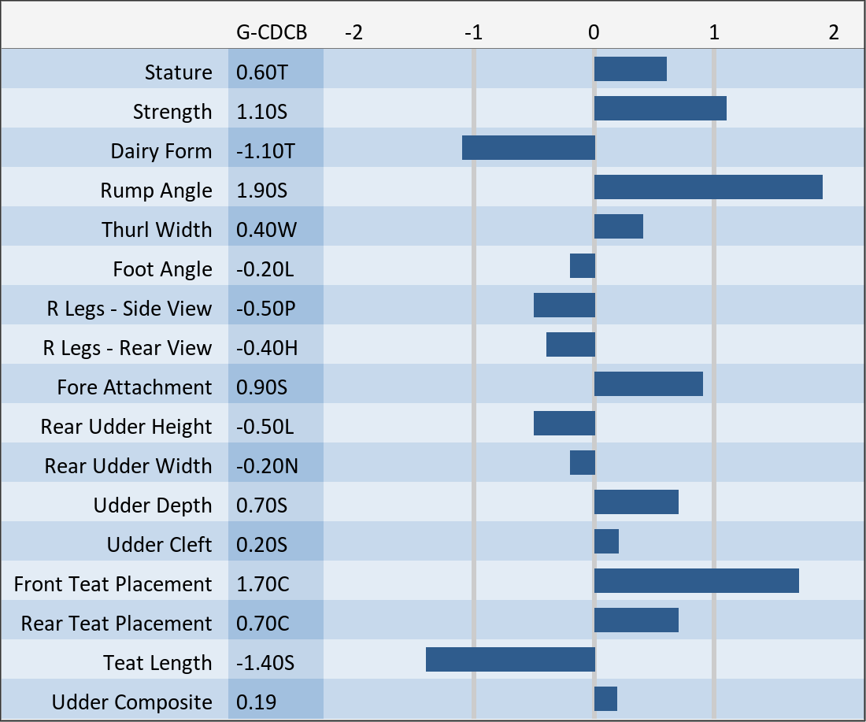866x722 pixels.
Task: Click the Udder Depth bar
Action: 636,502
